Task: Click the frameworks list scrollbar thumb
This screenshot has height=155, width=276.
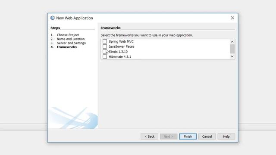Action: coord(232,49)
